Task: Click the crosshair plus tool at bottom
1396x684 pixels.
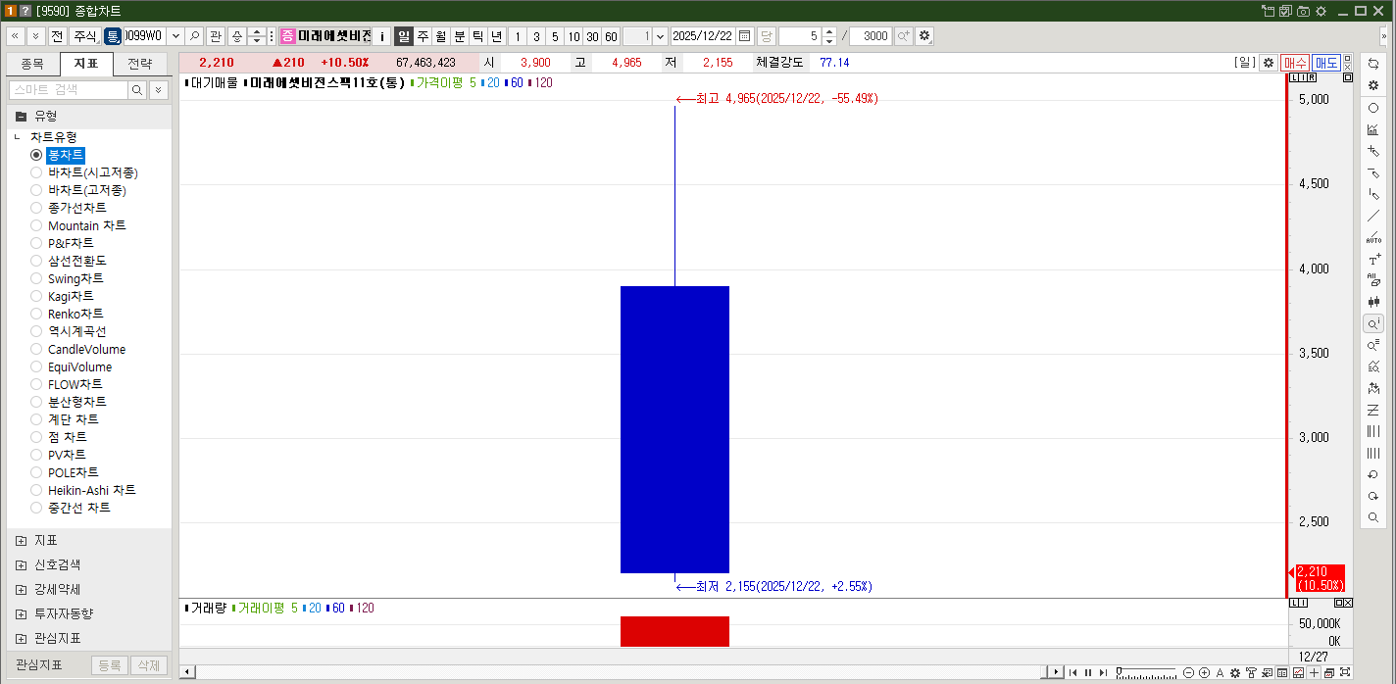Action: click(x=1314, y=673)
